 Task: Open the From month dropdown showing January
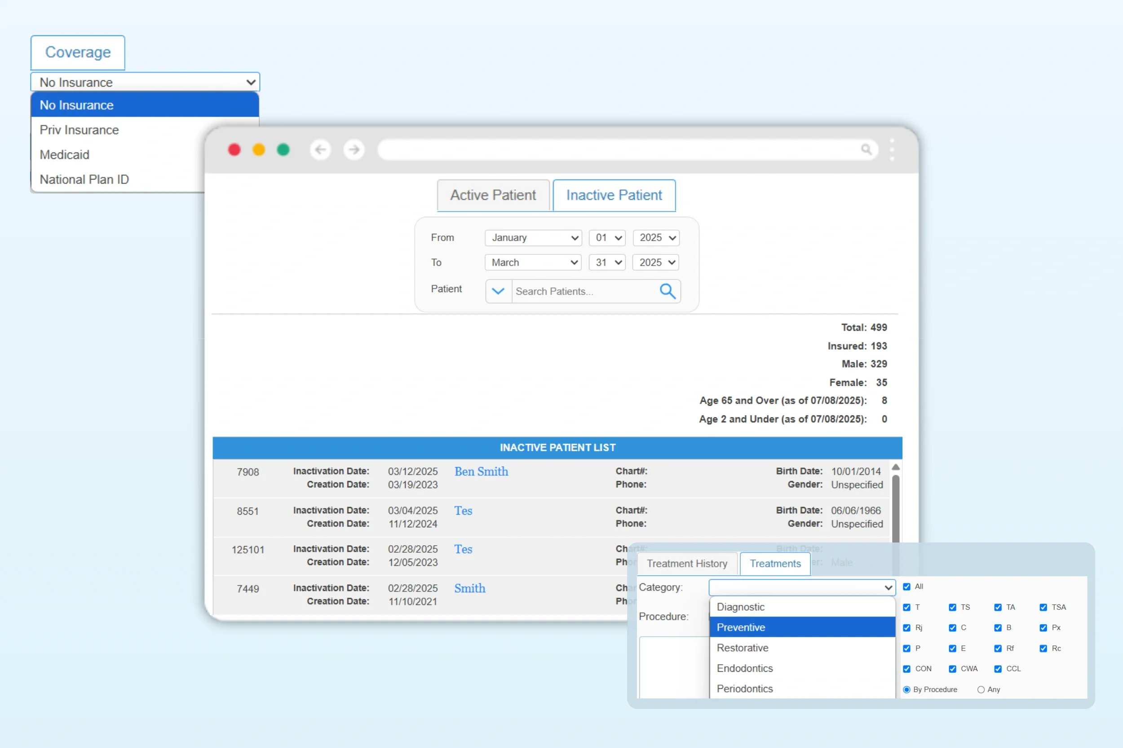tap(532, 237)
